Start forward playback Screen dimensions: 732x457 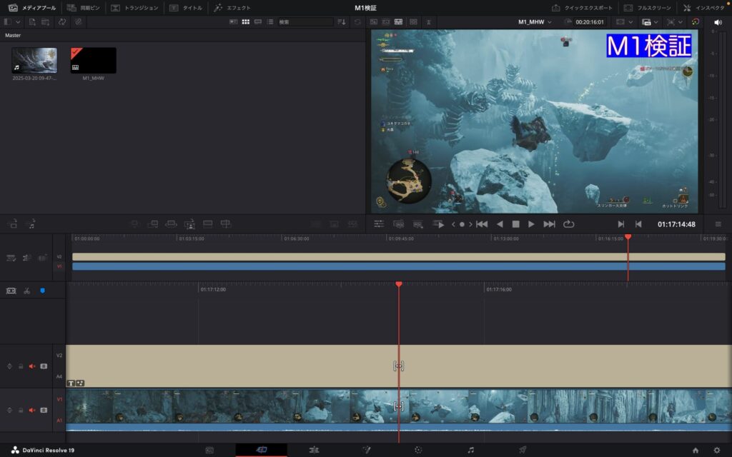click(531, 224)
